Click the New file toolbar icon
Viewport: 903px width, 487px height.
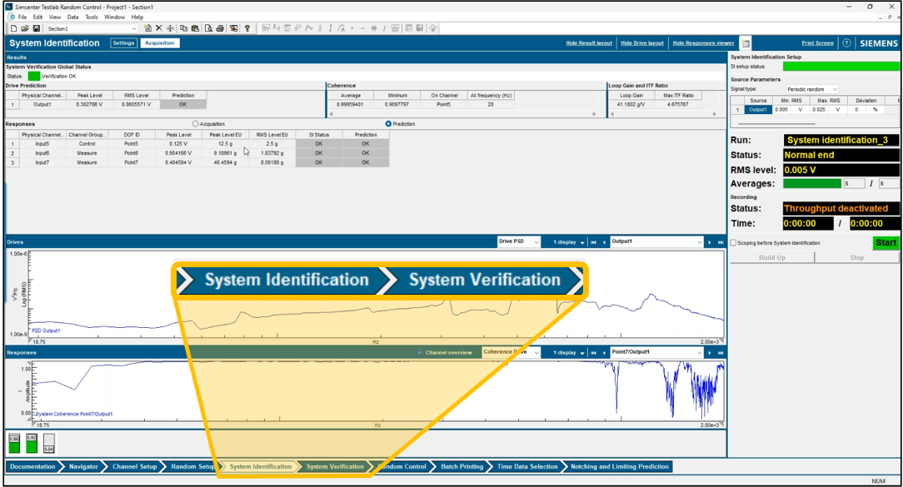(x=13, y=28)
